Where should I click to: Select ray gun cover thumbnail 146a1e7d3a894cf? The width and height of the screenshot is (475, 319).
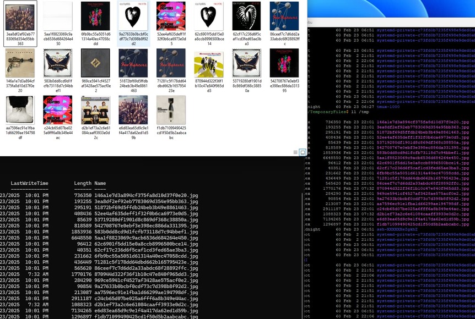pyautogui.click(x=20, y=70)
